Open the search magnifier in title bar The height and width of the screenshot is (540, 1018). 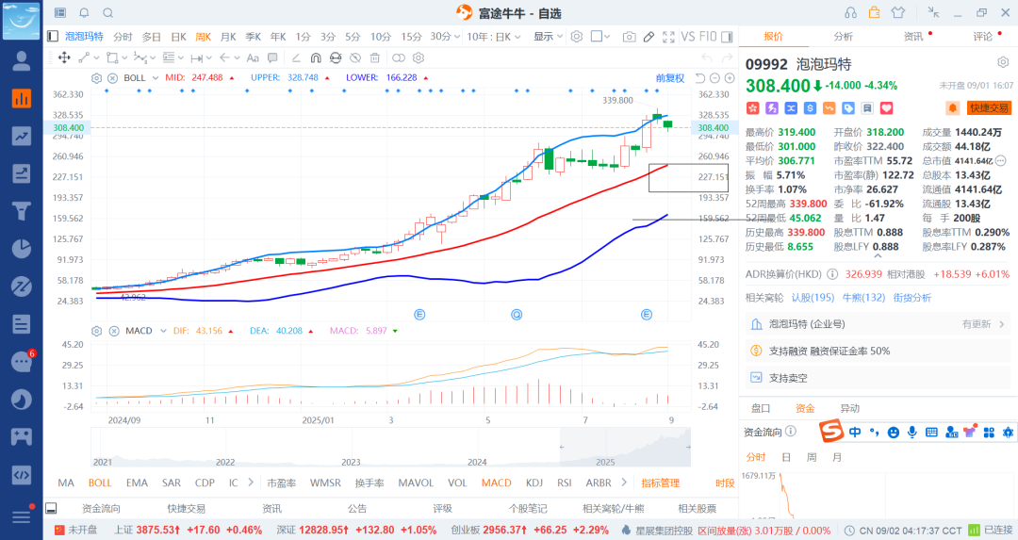click(108, 13)
